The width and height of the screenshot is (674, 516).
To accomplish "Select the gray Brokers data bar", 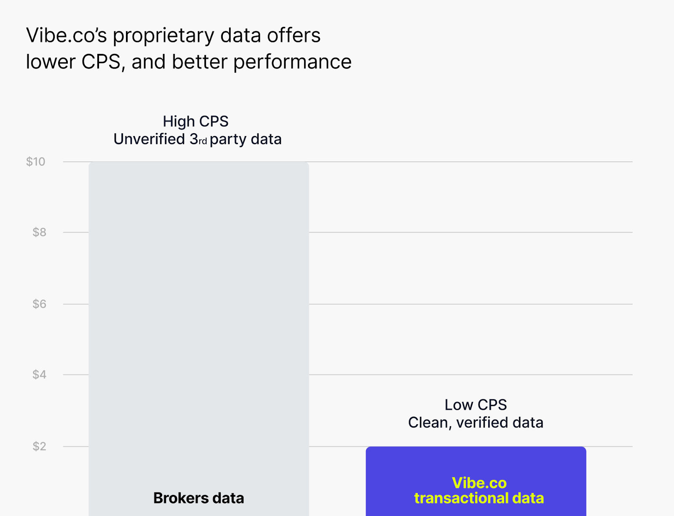I will pyautogui.click(x=199, y=339).
